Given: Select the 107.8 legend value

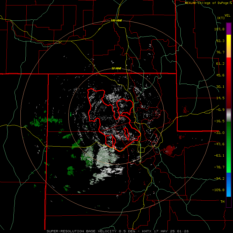Looking at the screenshot, I should (219, 29).
